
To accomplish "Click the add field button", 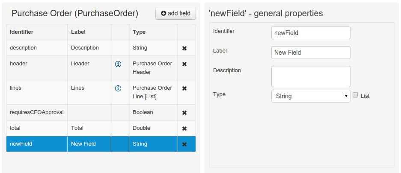I will click(x=175, y=13).
